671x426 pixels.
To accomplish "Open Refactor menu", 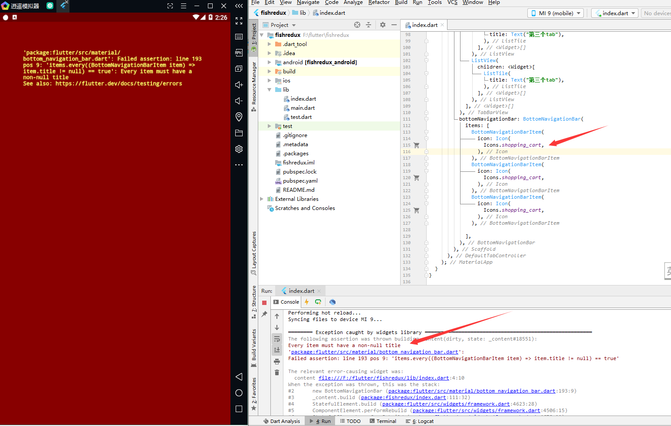I will pyautogui.click(x=379, y=2).
